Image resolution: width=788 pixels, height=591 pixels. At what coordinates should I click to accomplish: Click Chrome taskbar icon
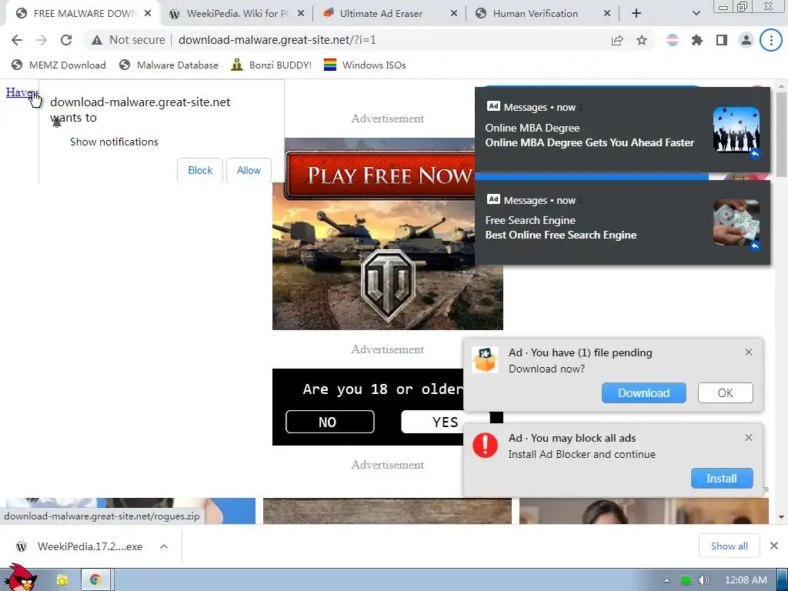pos(95,580)
